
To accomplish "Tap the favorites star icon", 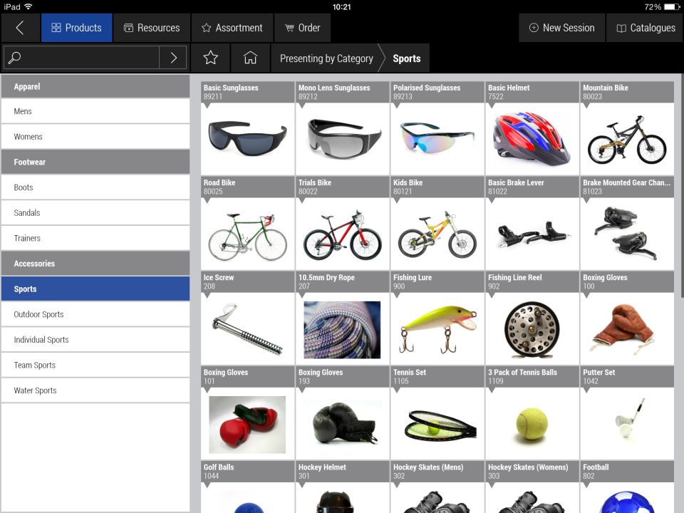I will click(x=210, y=58).
